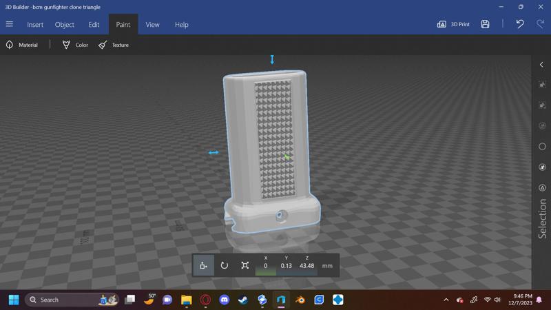The height and width of the screenshot is (310, 551).
Task: Open Task View from the taskbar
Action: (x=130, y=300)
